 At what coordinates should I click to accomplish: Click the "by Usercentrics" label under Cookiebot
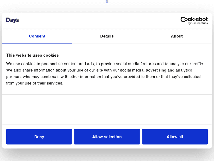point(197,23)
